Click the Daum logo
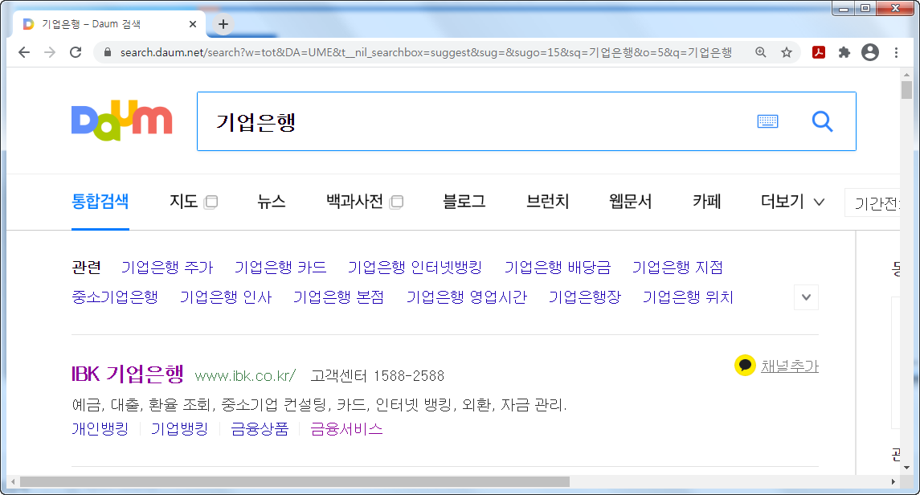This screenshot has height=495, width=920. [x=121, y=121]
